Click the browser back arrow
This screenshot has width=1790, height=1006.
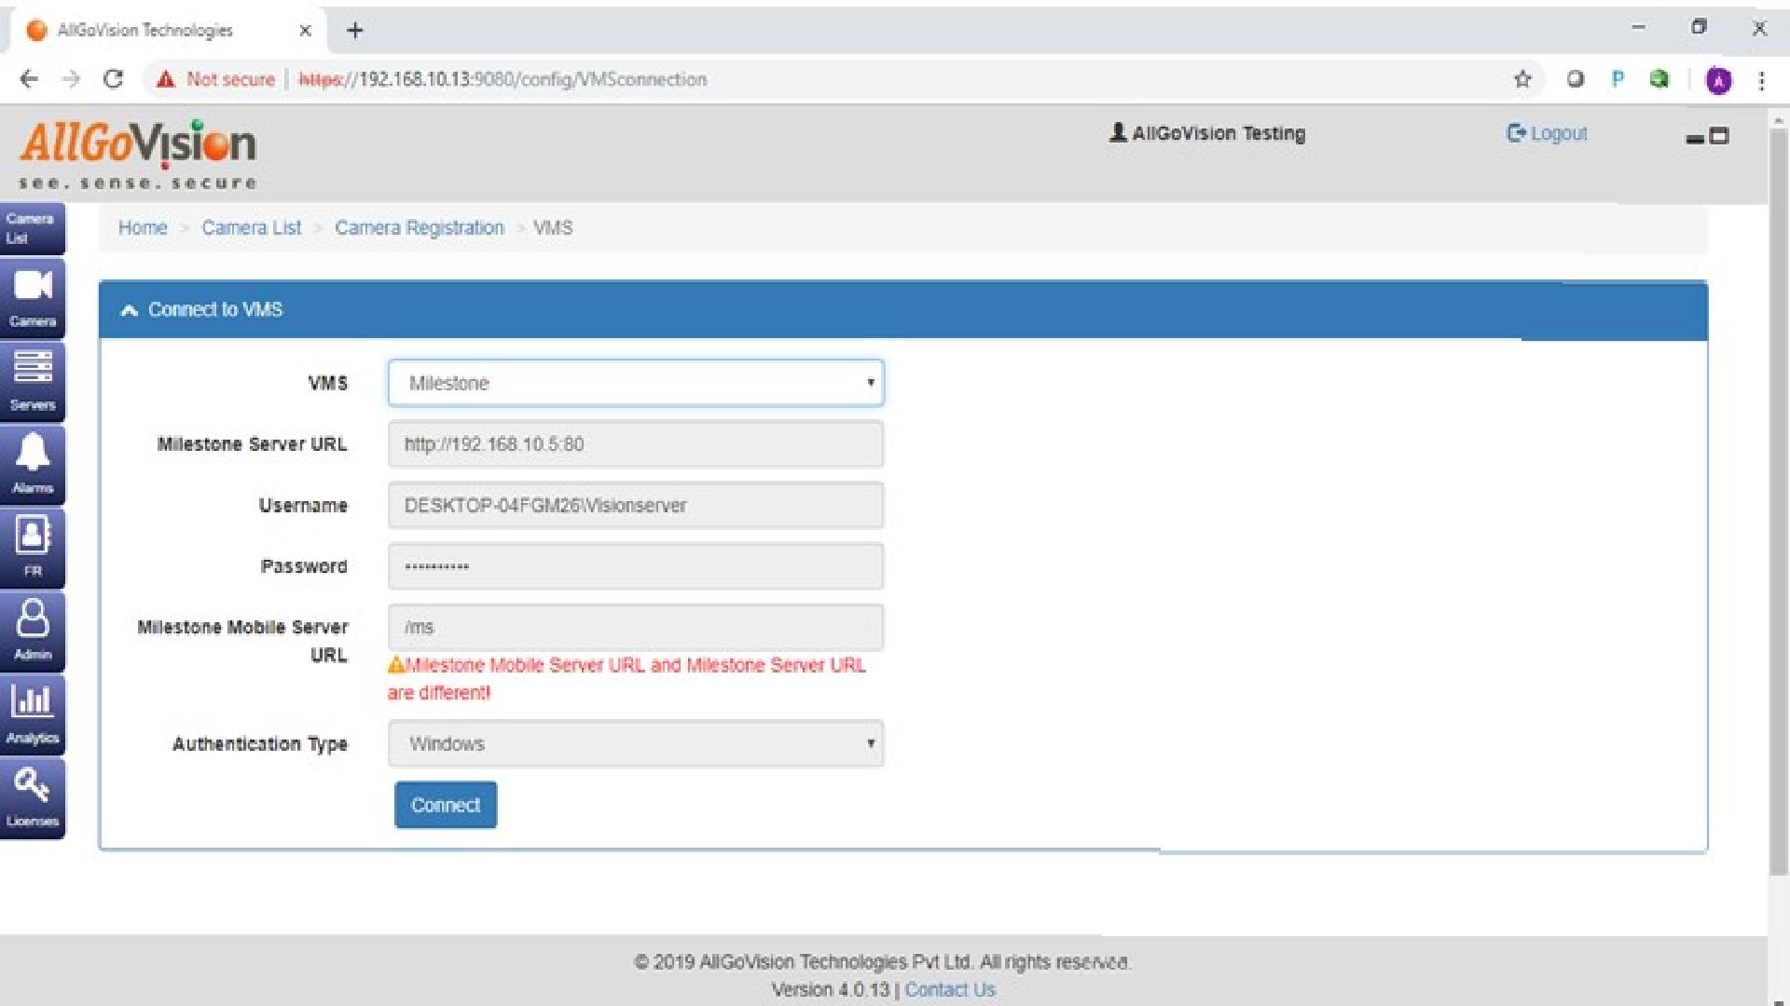click(29, 79)
